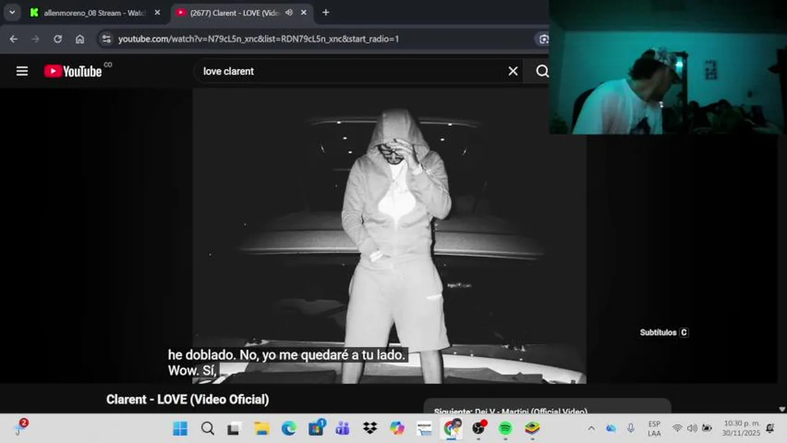787x443 pixels.
Task: Open the Wi-Fi network tray icon
Action: coord(677,428)
